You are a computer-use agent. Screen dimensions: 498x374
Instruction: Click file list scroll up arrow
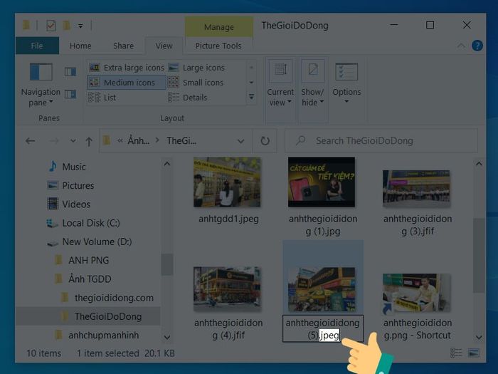(479, 164)
